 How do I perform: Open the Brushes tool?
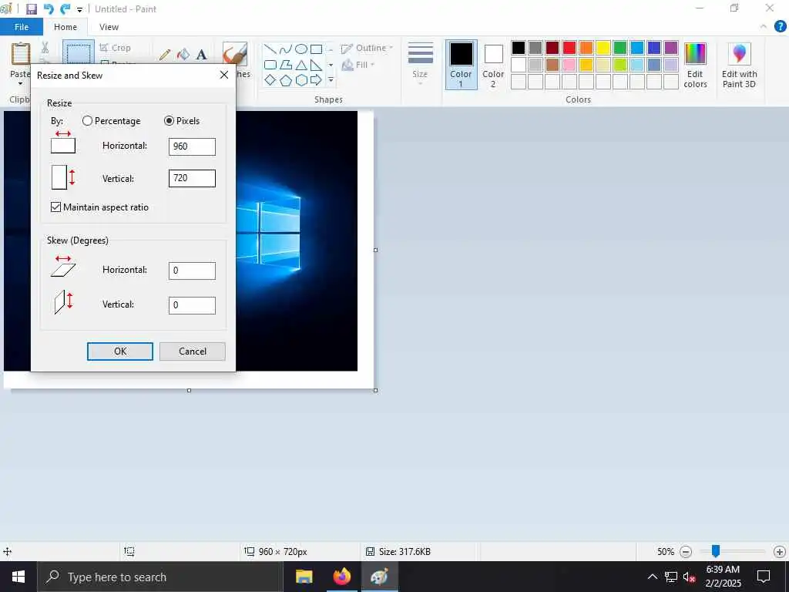pyautogui.click(x=235, y=55)
